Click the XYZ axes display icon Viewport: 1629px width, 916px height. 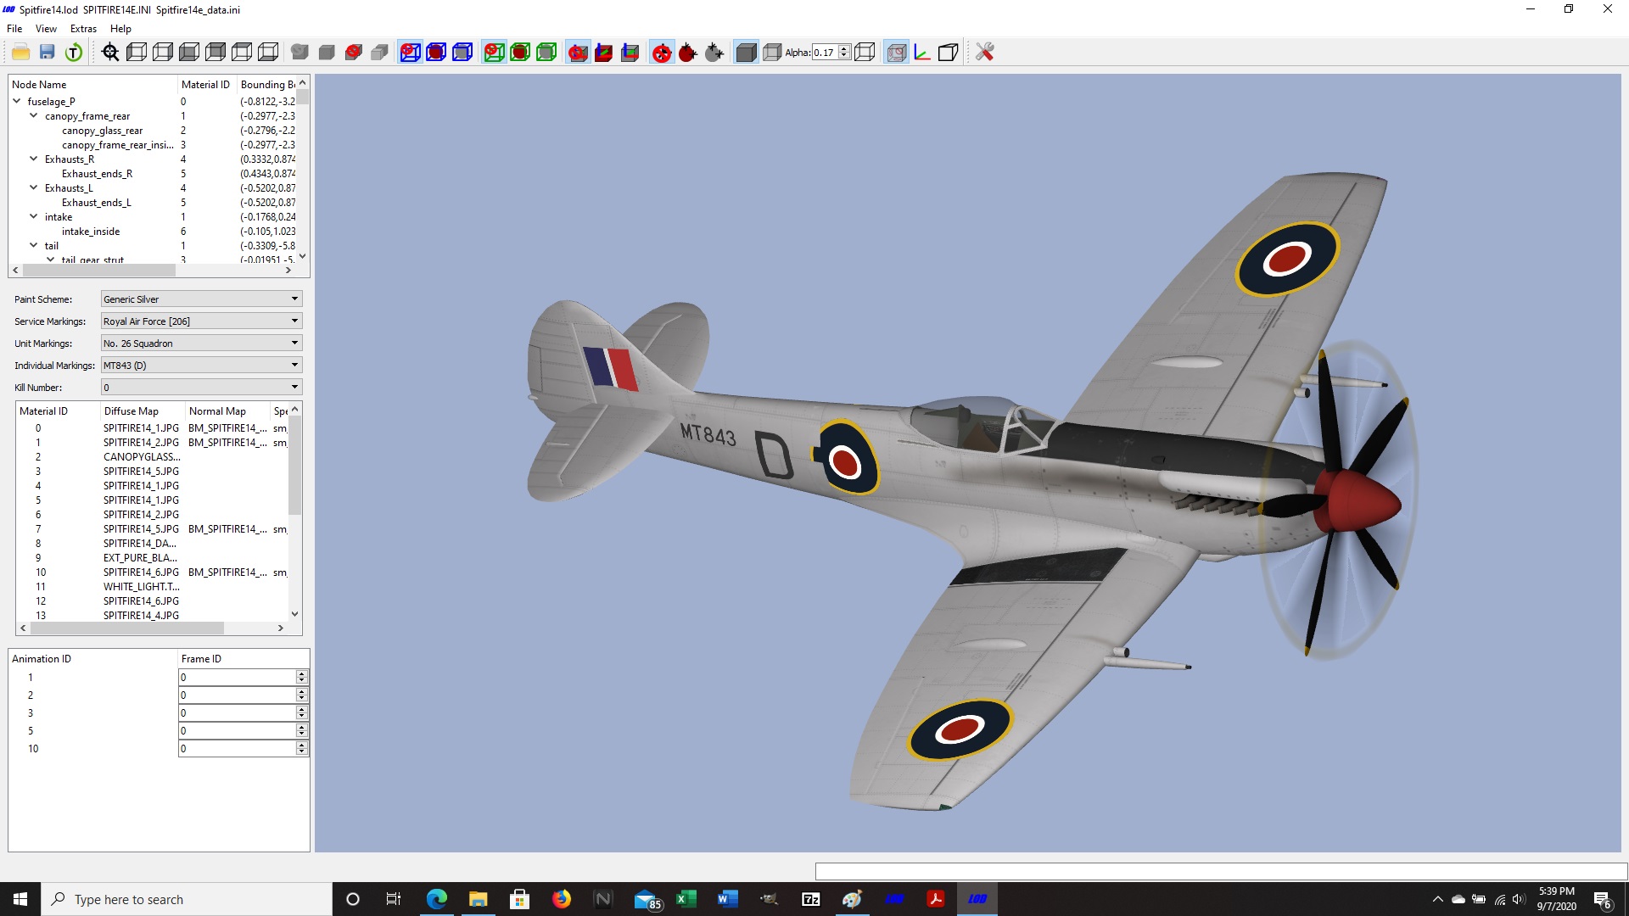[922, 53]
